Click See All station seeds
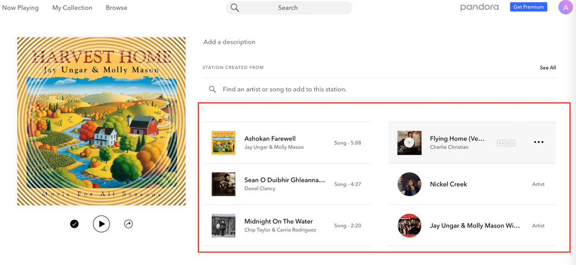This screenshot has height=265, width=576. click(x=548, y=68)
